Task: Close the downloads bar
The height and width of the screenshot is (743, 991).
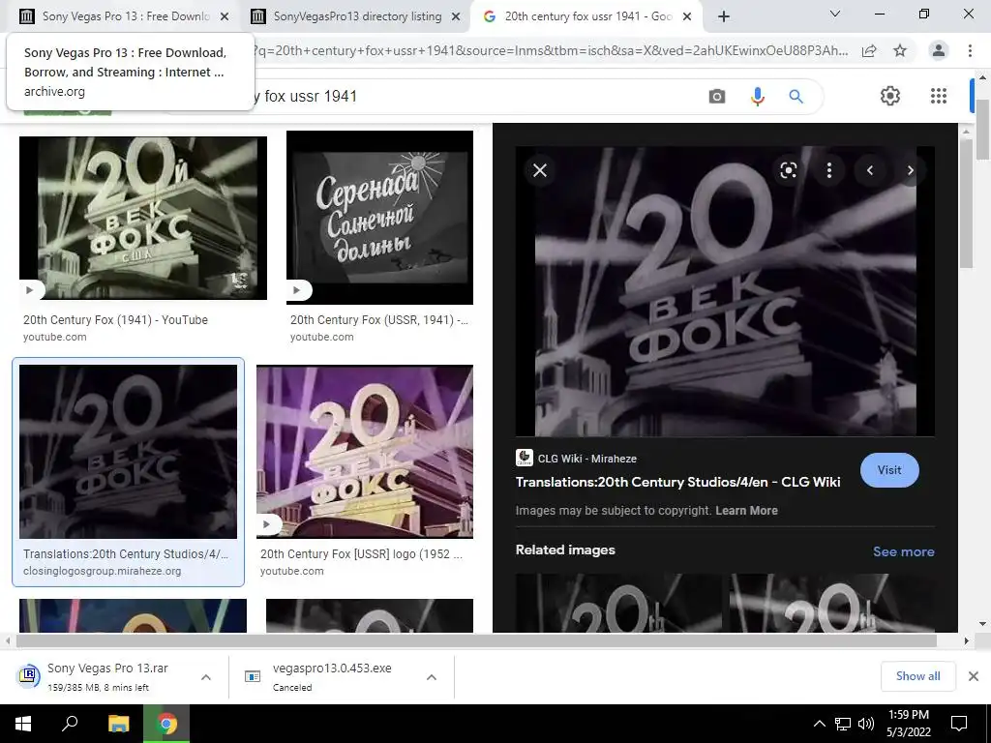Action: [x=974, y=676]
